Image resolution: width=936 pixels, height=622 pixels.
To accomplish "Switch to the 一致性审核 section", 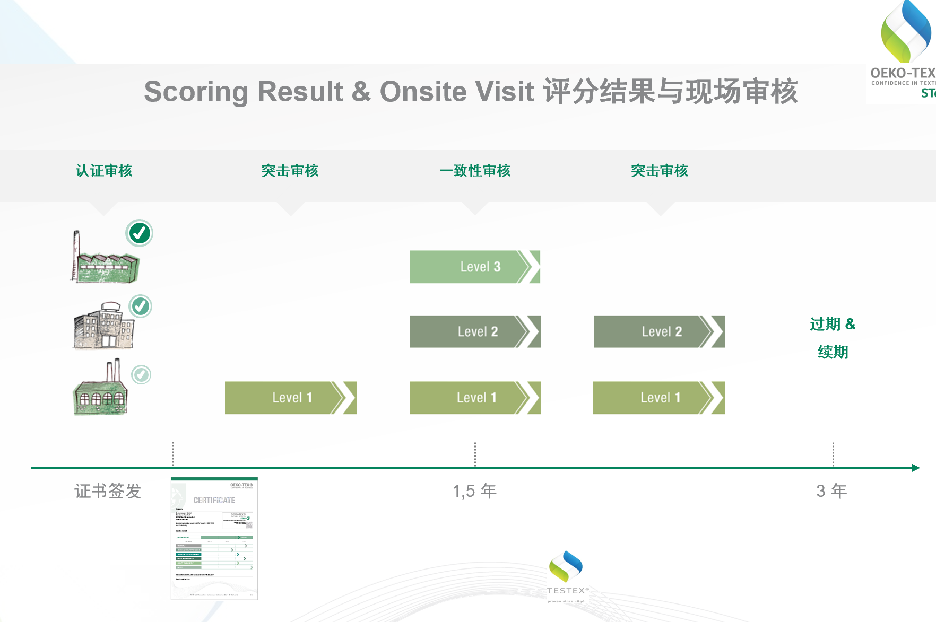I will tap(476, 171).
